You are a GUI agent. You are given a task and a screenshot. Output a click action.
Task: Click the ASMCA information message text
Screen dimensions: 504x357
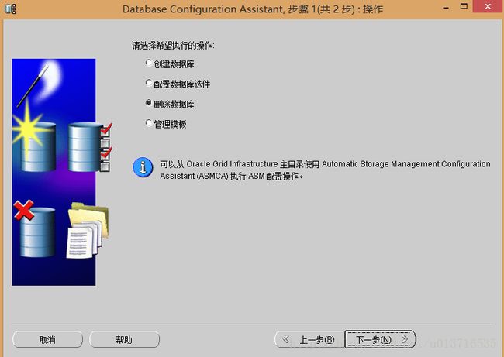325,170
